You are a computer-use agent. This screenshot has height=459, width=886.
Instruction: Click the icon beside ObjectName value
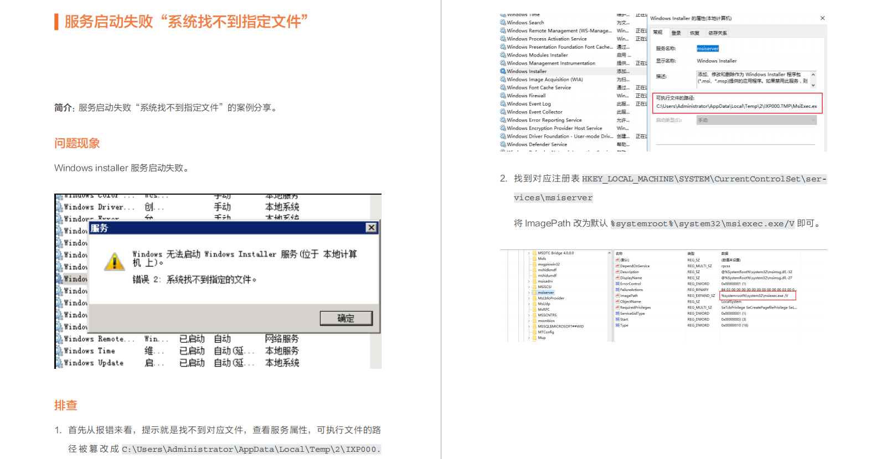tap(617, 302)
